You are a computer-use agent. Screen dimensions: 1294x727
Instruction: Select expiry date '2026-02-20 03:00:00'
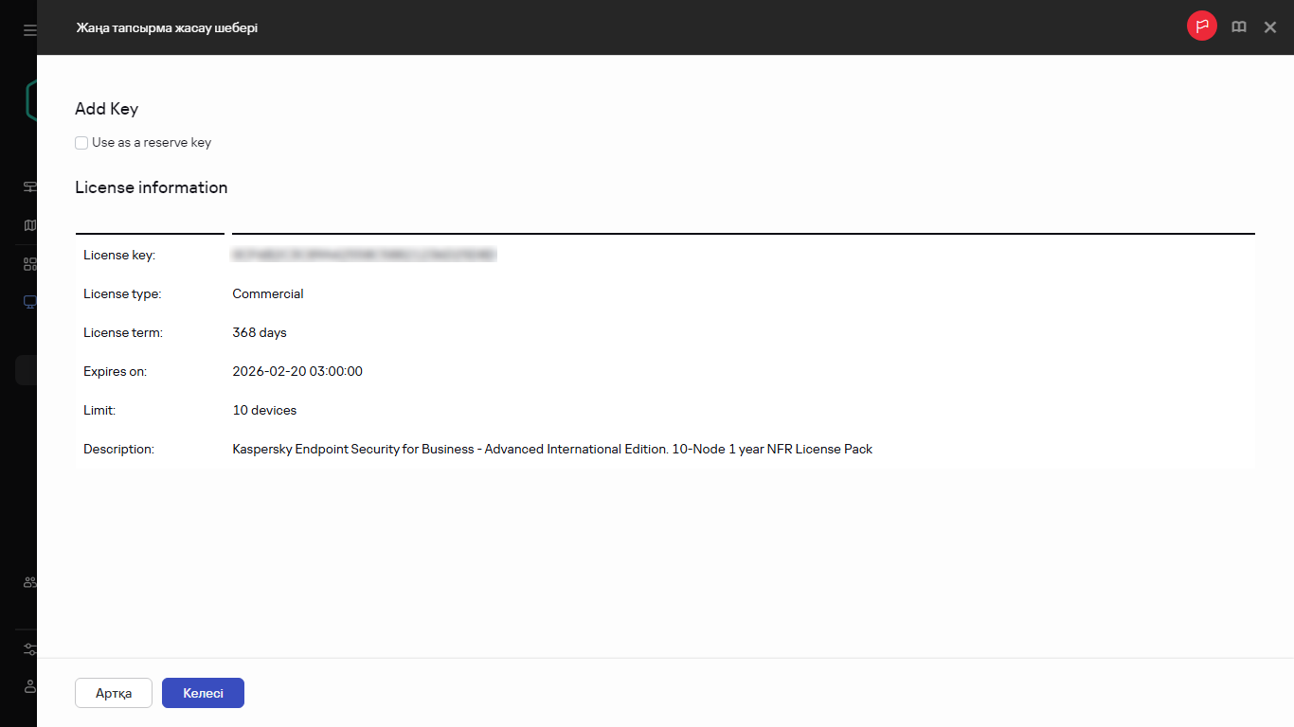(297, 371)
